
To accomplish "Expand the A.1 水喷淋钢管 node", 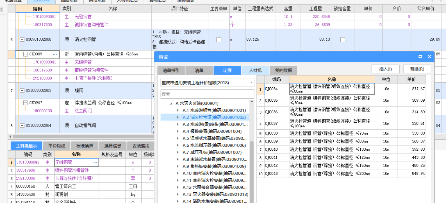I will click(178, 110).
